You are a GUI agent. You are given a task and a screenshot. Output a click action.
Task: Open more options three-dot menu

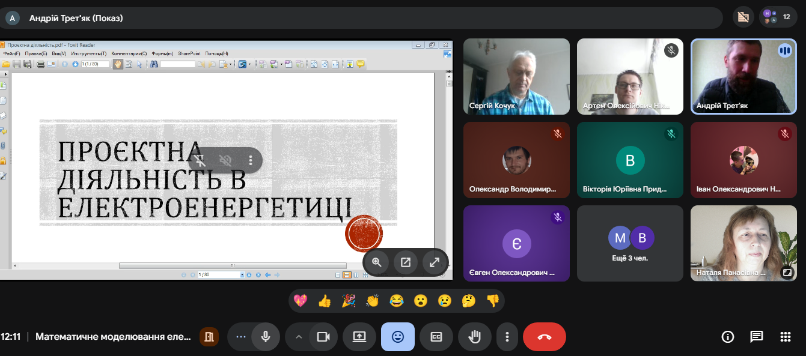[508, 337]
